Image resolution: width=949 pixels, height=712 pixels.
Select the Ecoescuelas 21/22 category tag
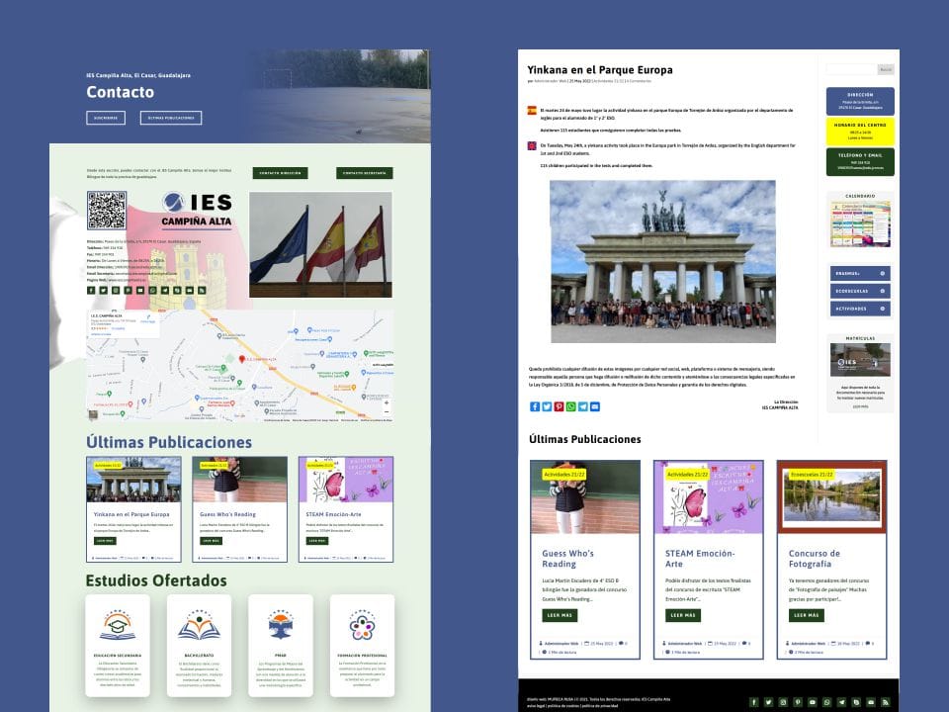pyautogui.click(x=811, y=475)
